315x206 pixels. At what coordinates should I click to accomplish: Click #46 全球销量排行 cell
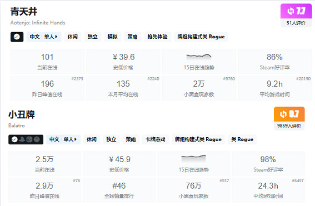click(x=119, y=190)
